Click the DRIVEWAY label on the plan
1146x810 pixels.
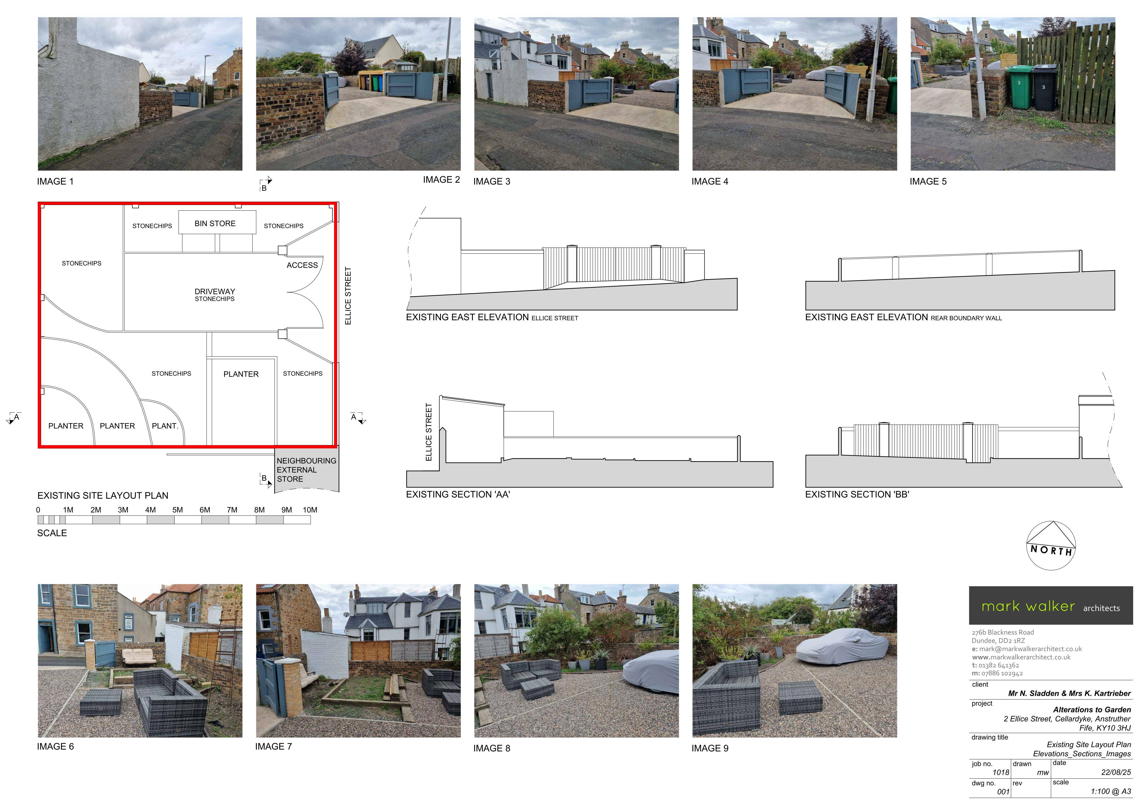coord(215,291)
